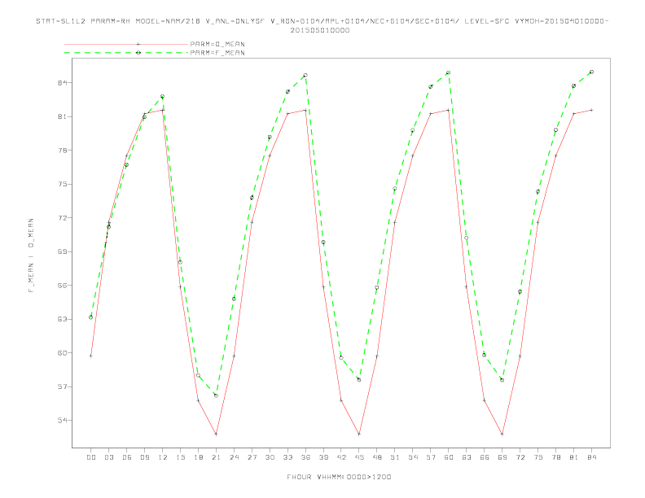Click the y-axis tick label 81
Image resolution: width=645 pixels, height=498 pixels.
coord(62,116)
